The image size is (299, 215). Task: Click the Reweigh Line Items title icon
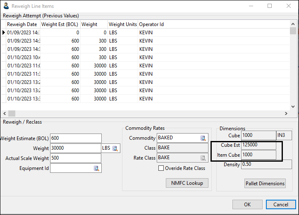6,6
